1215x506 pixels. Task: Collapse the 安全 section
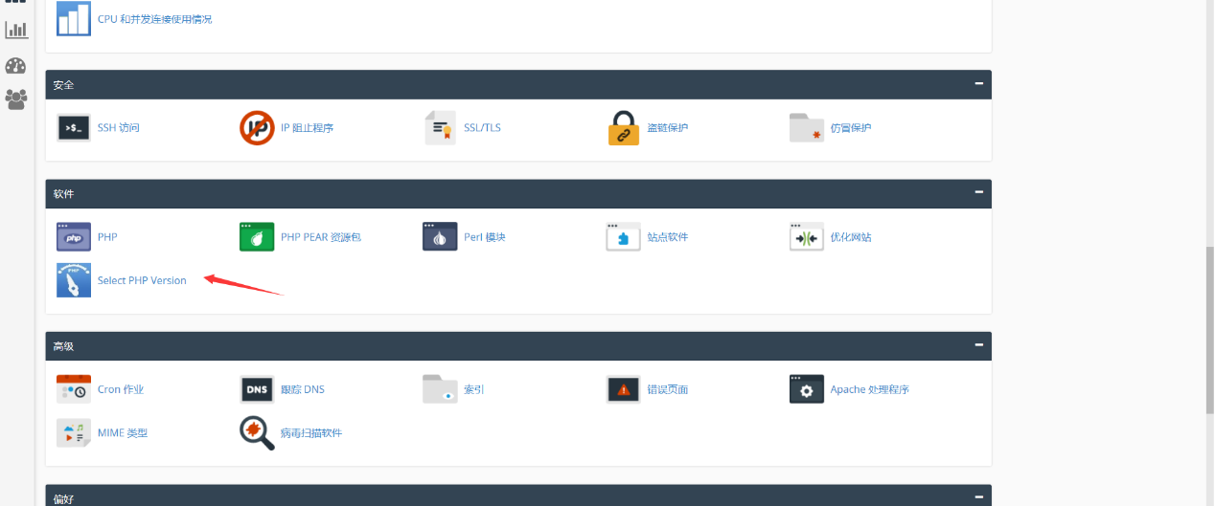pos(978,83)
